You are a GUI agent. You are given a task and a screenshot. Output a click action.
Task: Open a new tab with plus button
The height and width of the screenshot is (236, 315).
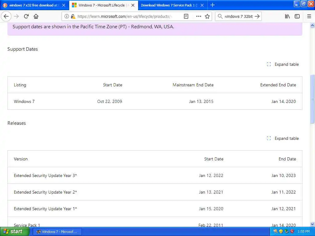pos(212,5)
